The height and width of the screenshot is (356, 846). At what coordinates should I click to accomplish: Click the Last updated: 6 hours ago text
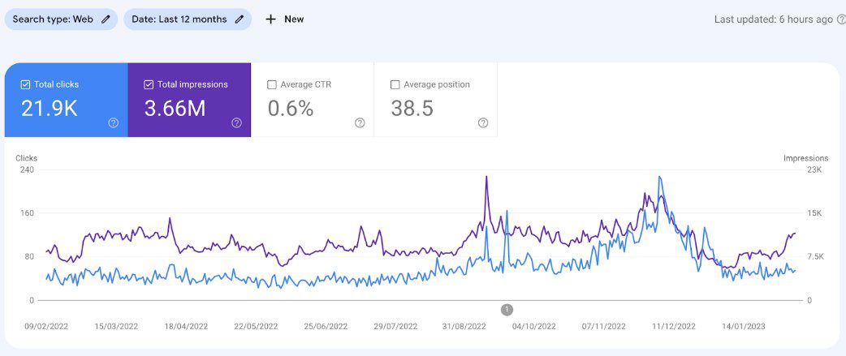click(774, 19)
